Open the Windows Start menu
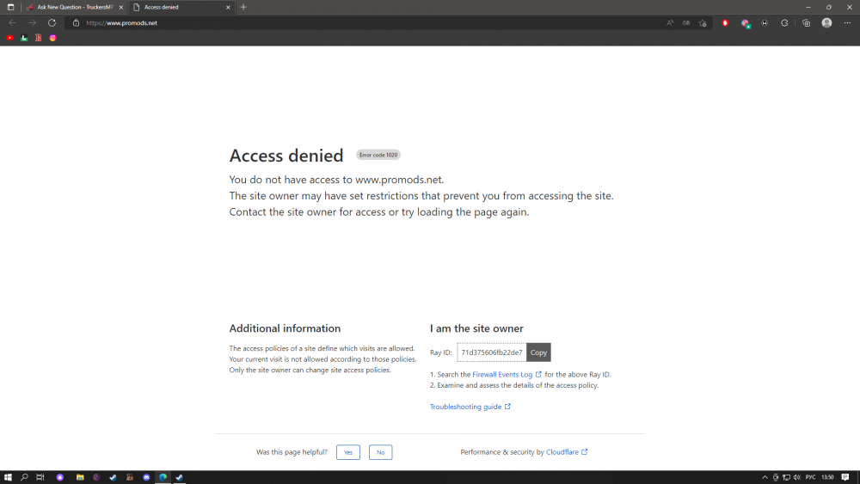 8,477
